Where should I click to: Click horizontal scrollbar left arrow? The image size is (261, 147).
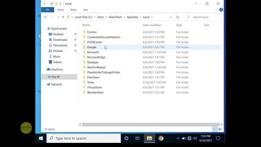pyautogui.click(x=80, y=125)
